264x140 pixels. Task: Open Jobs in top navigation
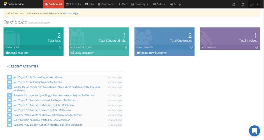click(x=89, y=4)
